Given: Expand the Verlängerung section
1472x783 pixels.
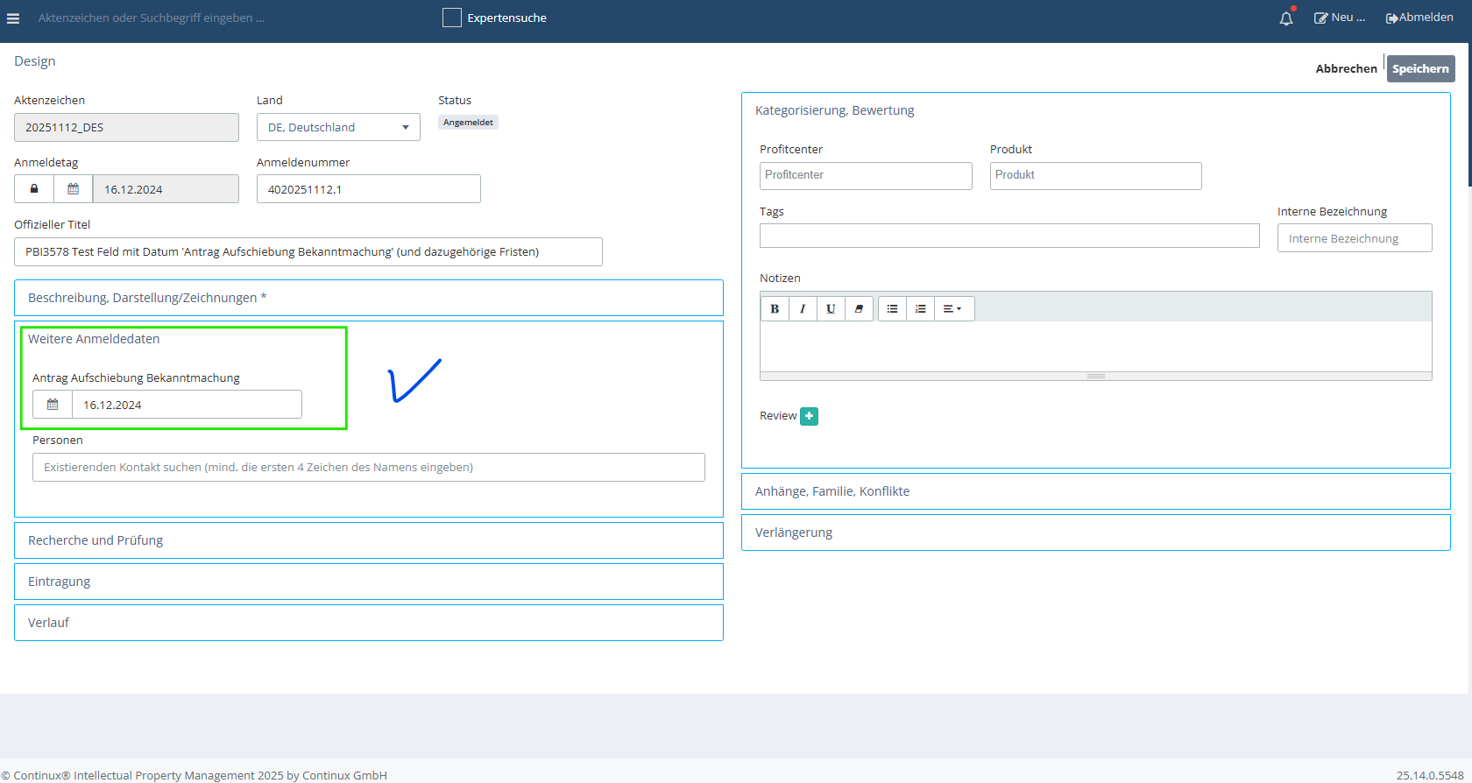Looking at the screenshot, I should (1096, 533).
